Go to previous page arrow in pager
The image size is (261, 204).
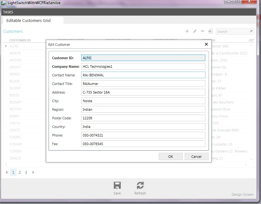click(x=6, y=172)
